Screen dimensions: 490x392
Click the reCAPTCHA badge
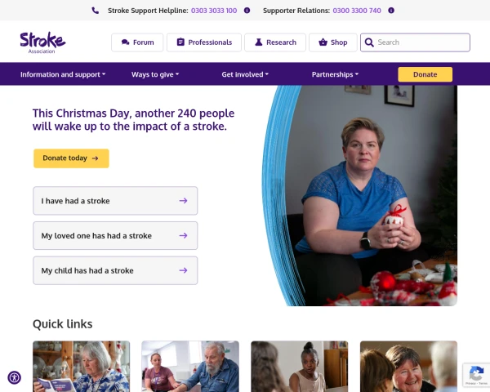click(x=476, y=375)
